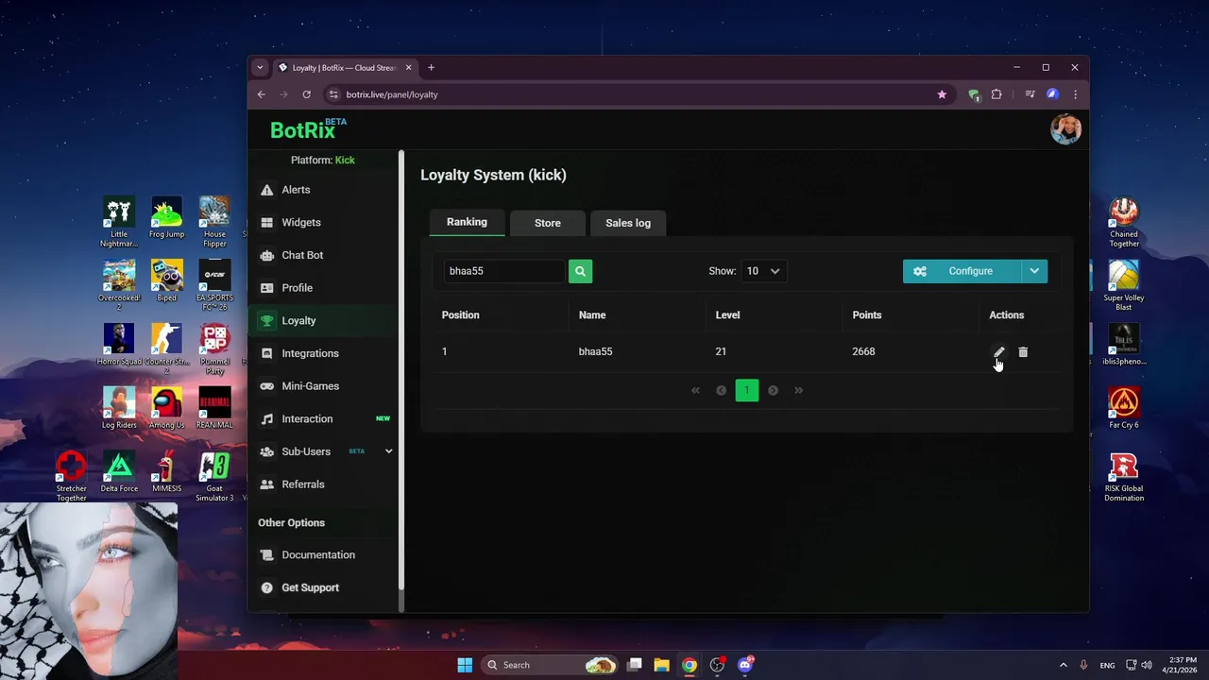Open Among Us desktop shortcut
1209x680 pixels.
click(166, 409)
